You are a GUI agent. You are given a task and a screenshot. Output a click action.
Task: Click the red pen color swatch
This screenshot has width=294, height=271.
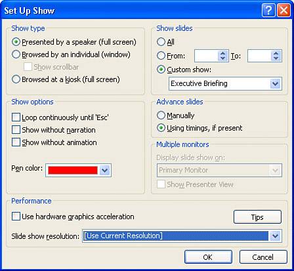tap(73, 170)
